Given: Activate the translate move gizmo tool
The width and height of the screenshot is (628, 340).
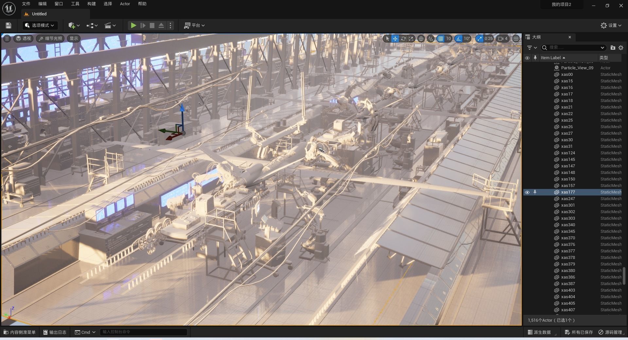Looking at the screenshot, I should 395,39.
